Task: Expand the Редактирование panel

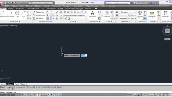Action: click(x=46, y=22)
